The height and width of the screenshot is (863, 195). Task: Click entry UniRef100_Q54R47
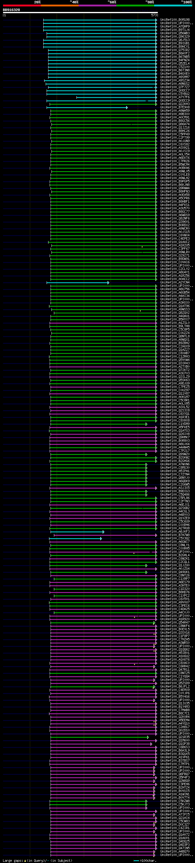pyautogui.click(x=175, y=622)
